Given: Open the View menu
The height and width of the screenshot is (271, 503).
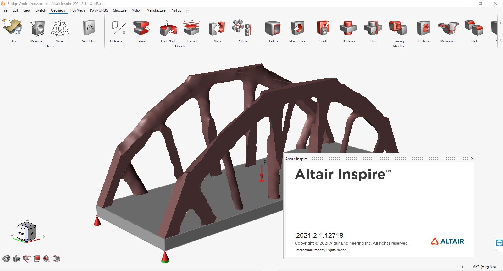Looking at the screenshot, I should (27, 10).
